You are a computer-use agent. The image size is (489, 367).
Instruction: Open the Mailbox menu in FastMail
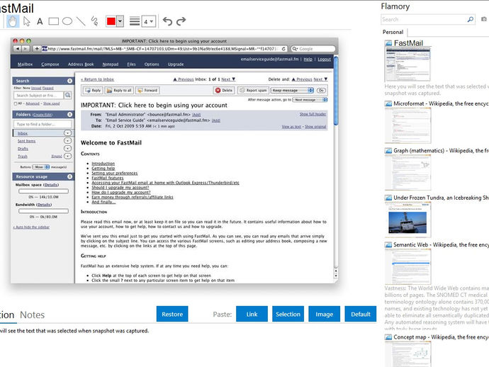(25, 64)
